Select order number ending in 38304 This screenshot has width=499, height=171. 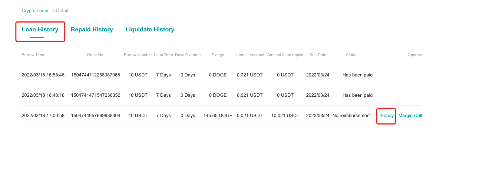[x=96, y=116]
